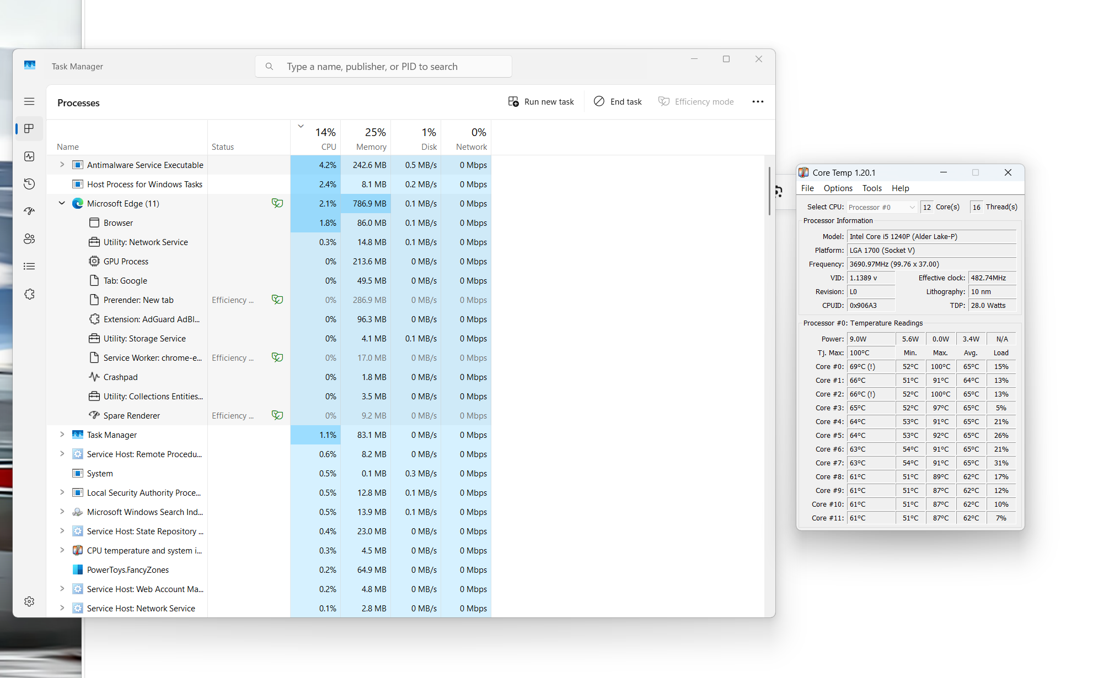Open the Services page in Task Manager
The width and height of the screenshot is (1093, 678).
(29, 294)
